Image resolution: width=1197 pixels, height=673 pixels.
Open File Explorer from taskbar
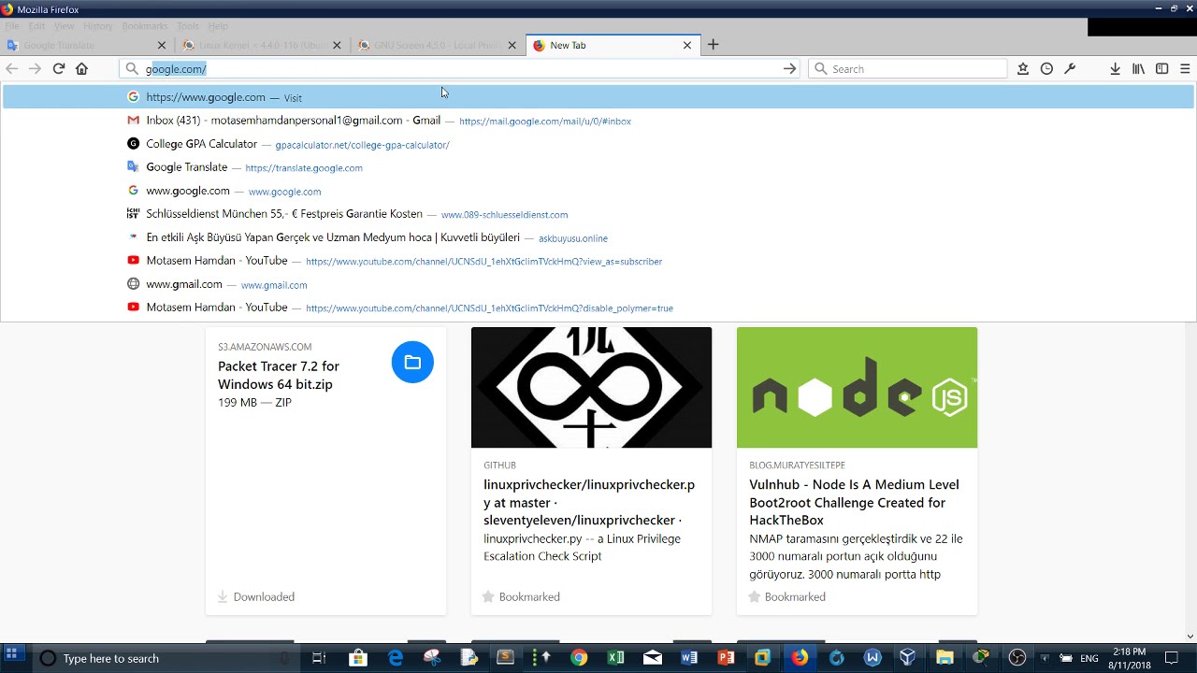click(945, 658)
